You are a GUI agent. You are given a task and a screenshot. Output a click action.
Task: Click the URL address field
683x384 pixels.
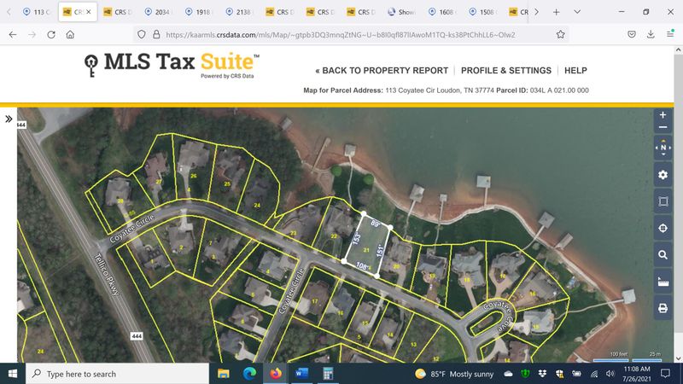(340, 34)
